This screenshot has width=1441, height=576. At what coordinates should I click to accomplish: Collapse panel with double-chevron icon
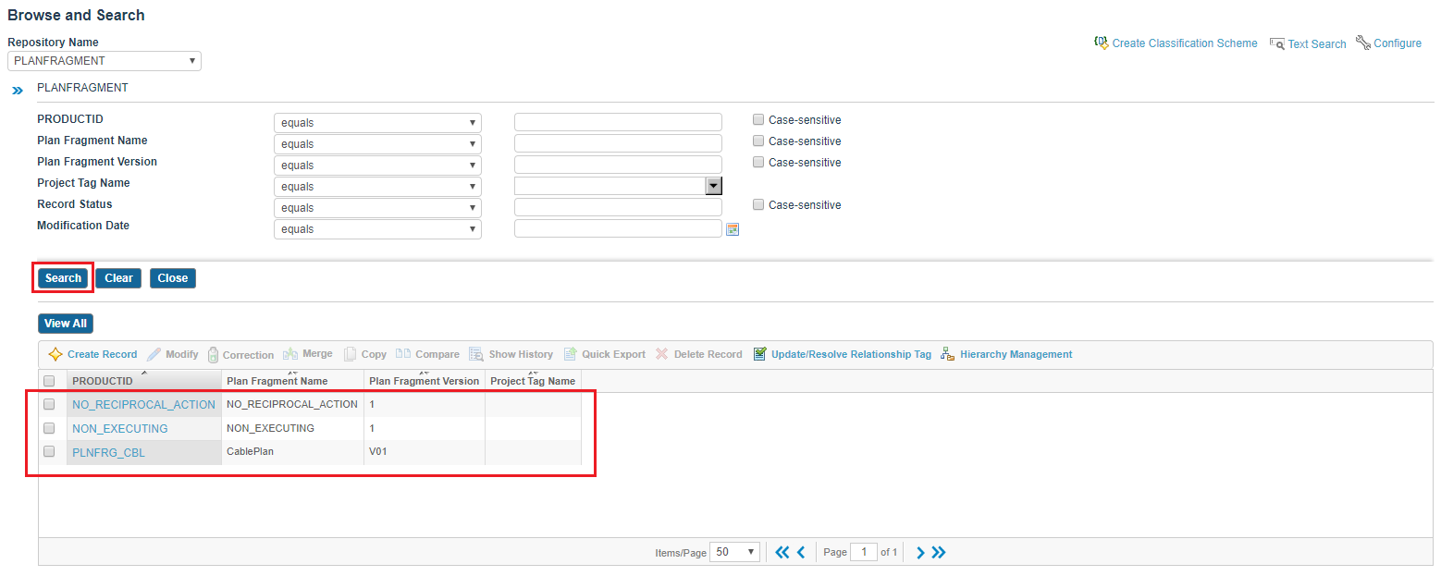(x=17, y=91)
